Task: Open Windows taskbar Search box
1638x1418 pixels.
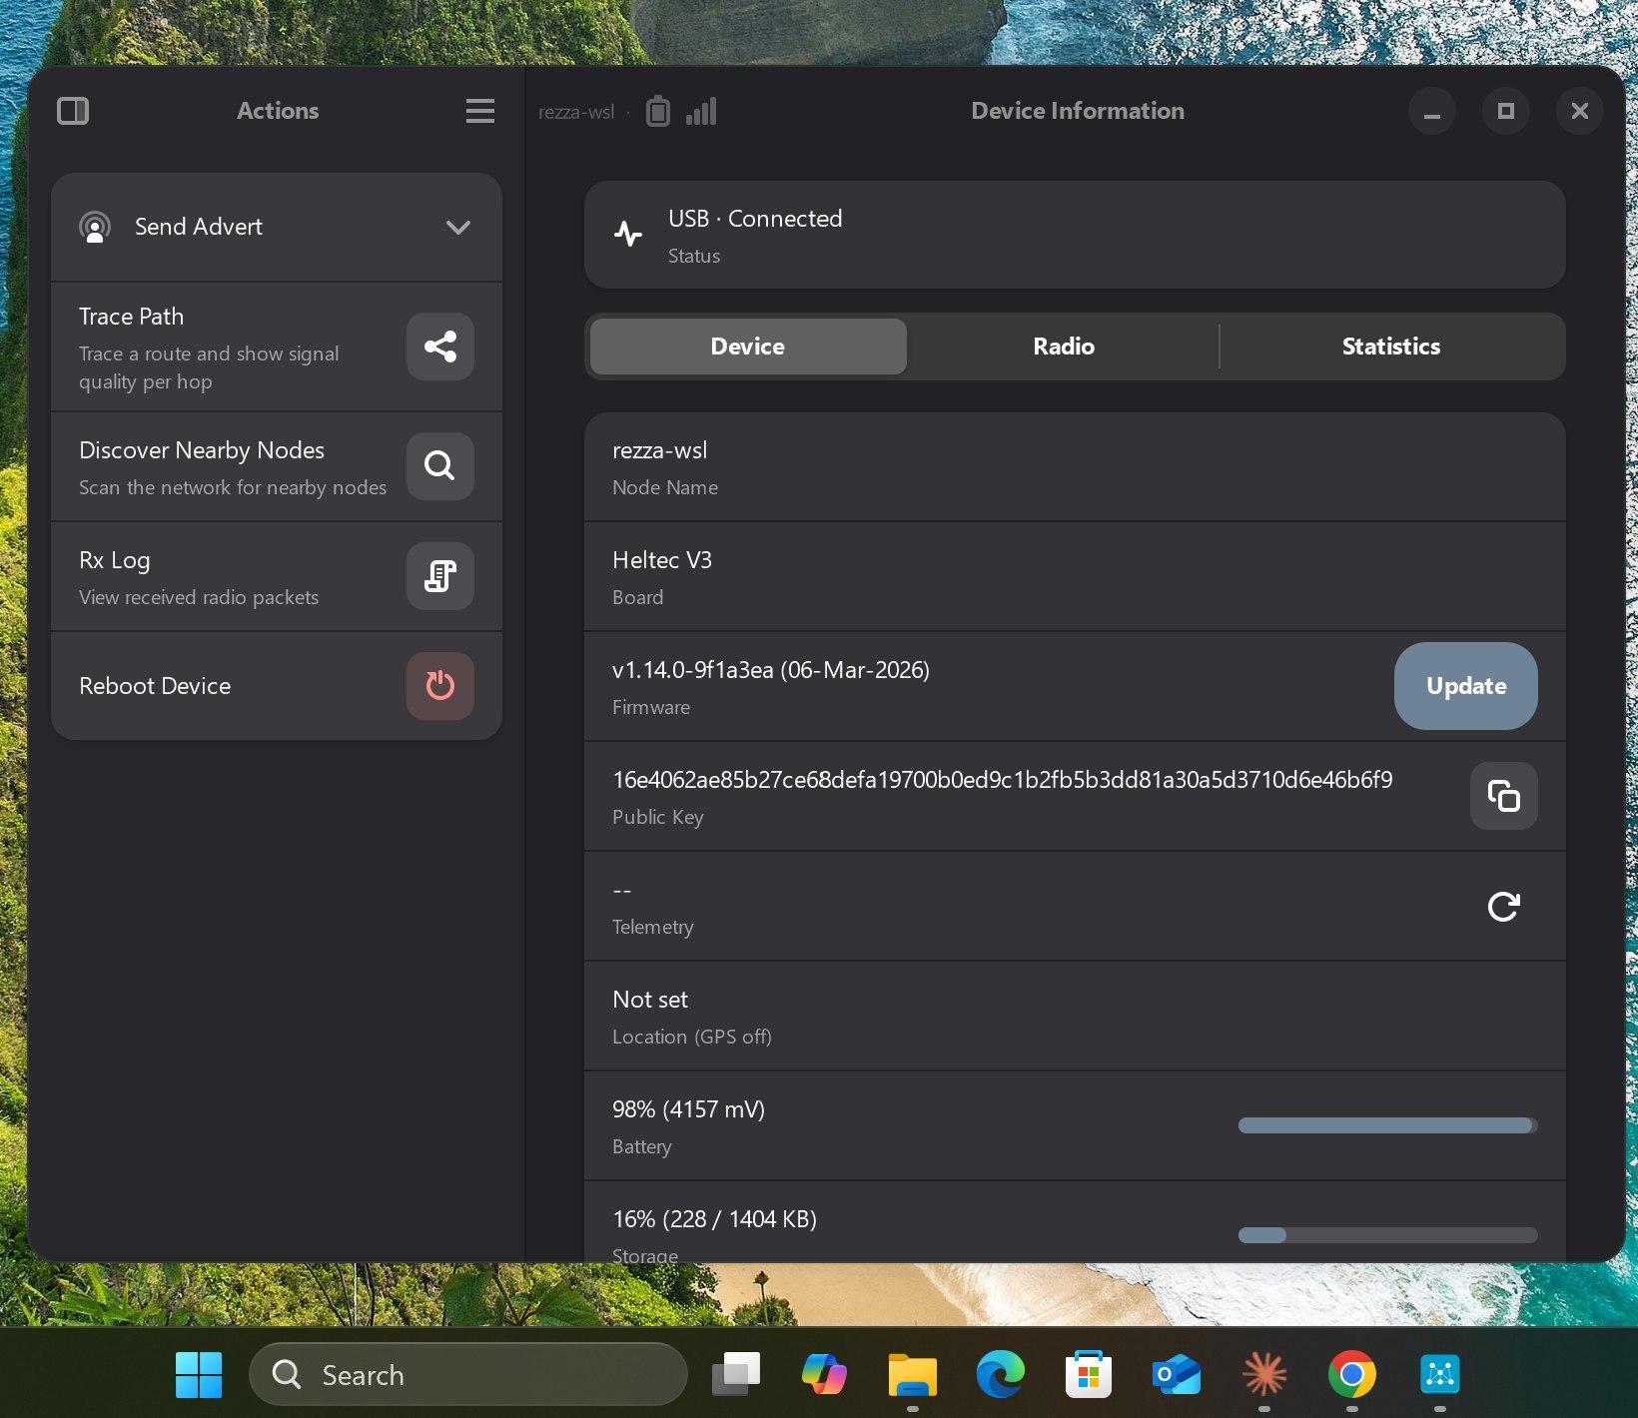Action: point(467,1375)
